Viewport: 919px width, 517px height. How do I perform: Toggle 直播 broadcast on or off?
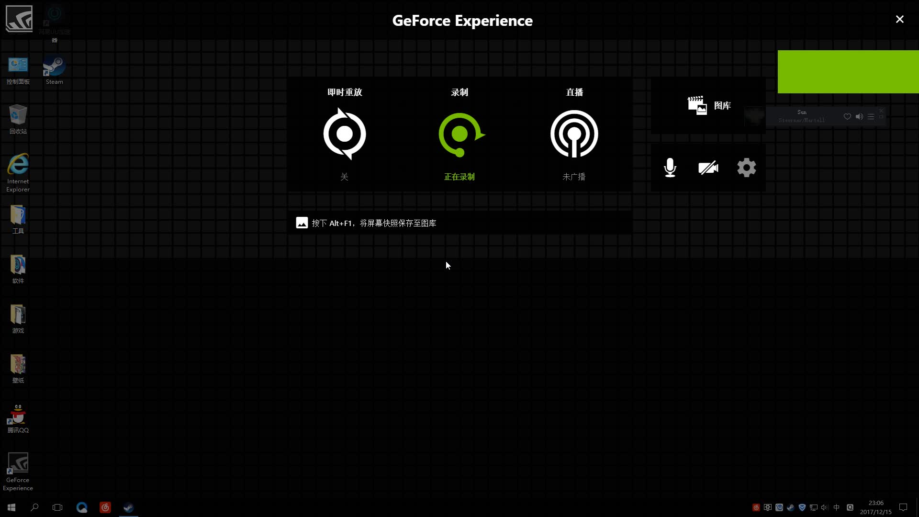[x=574, y=134]
